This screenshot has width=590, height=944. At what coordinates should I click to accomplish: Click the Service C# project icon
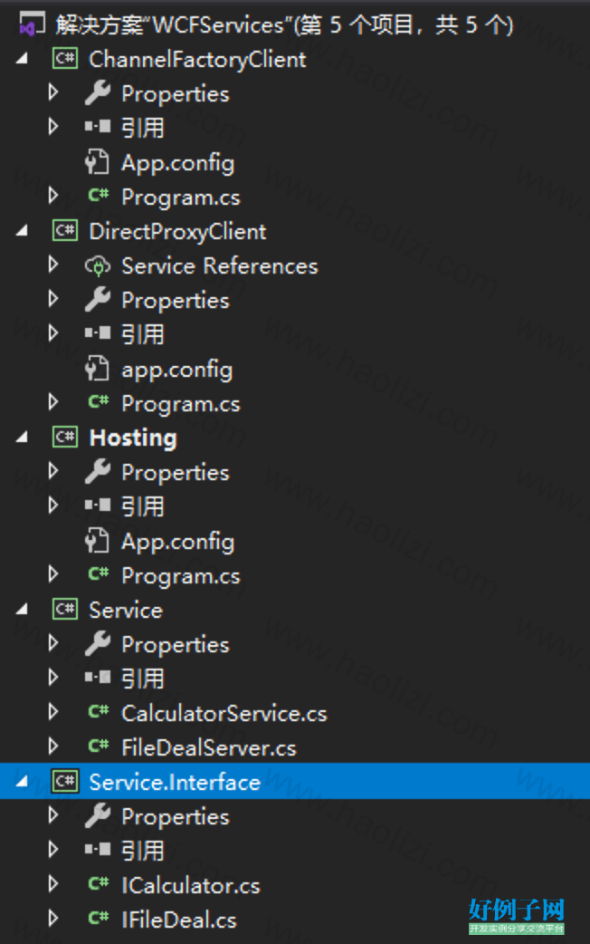pos(65,610)
